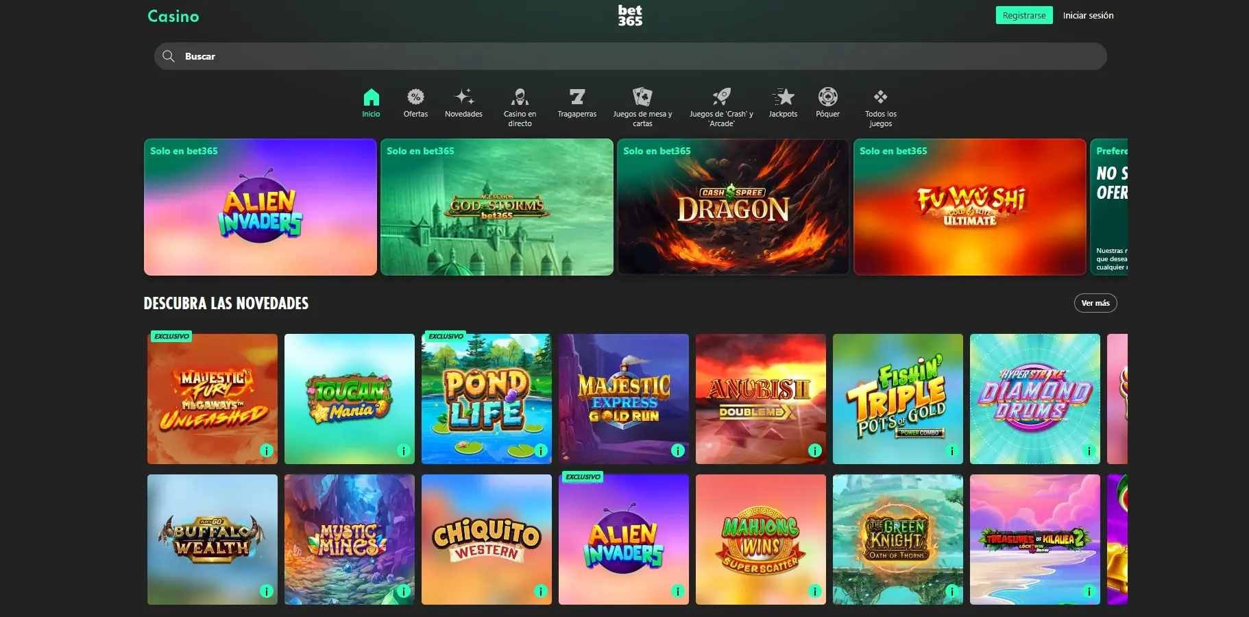
Task: Open Casino en directo dealer icon
Action: click(x=520, y=96)
